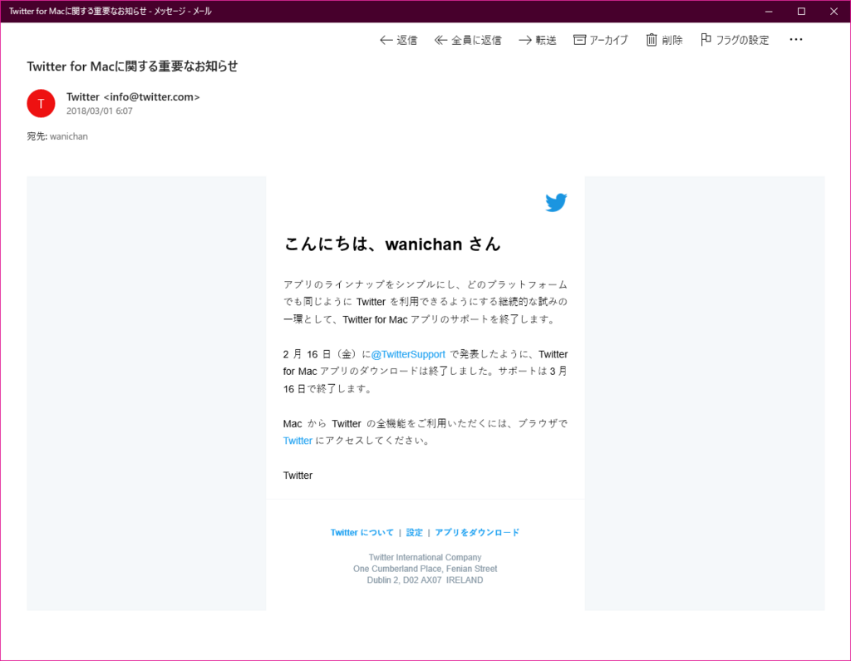Screen dimensions: 851x661
Task: Open the @TwitterSupport link
Action: click(x=408, y=354)
